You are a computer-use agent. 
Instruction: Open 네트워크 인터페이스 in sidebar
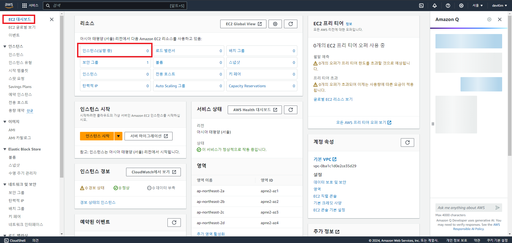click(26, 224)
